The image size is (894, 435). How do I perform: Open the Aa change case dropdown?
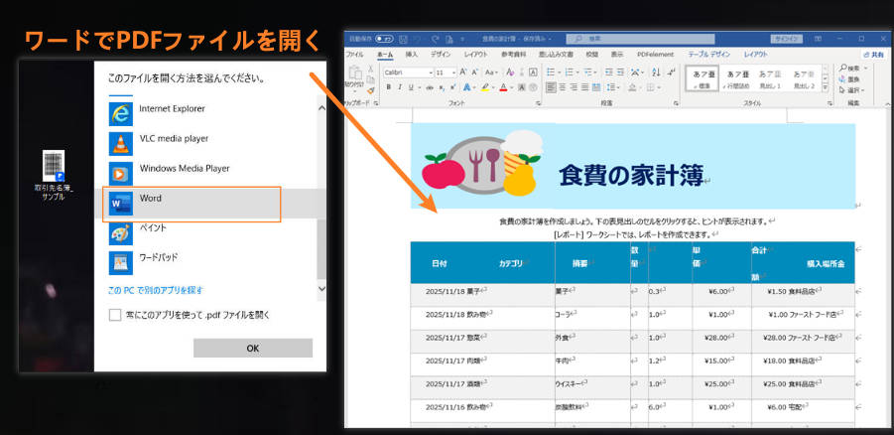(x=492, y=72)
